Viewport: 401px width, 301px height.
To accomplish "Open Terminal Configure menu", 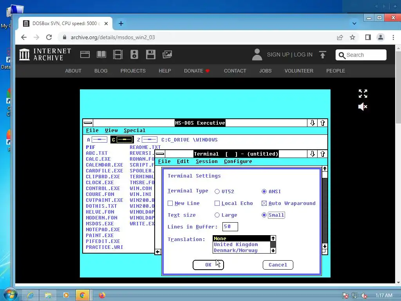I will coord(238,161).
